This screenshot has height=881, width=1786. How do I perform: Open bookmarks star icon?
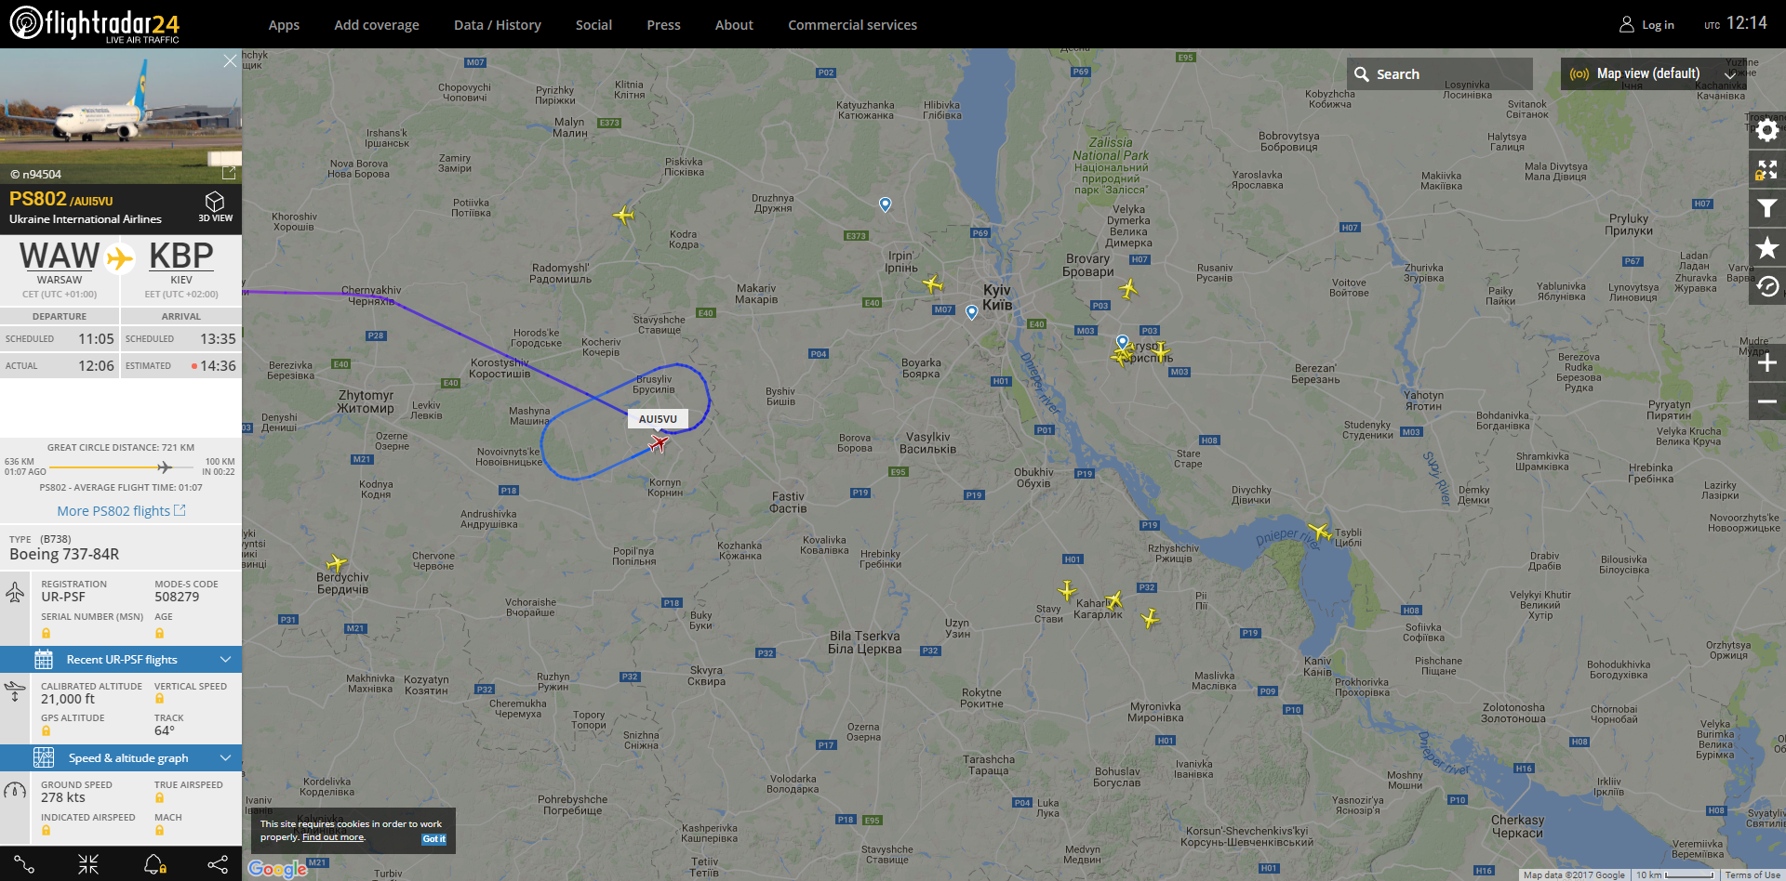click(x=1766, y=247)
